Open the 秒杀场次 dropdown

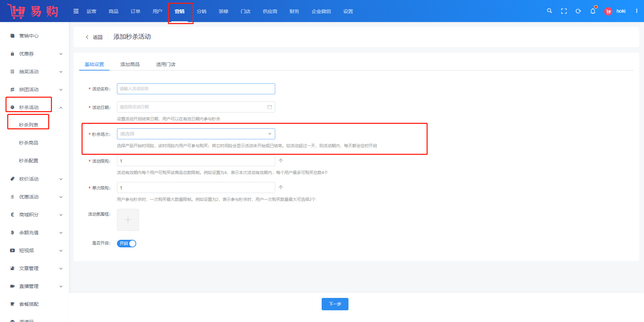(196, 134)
